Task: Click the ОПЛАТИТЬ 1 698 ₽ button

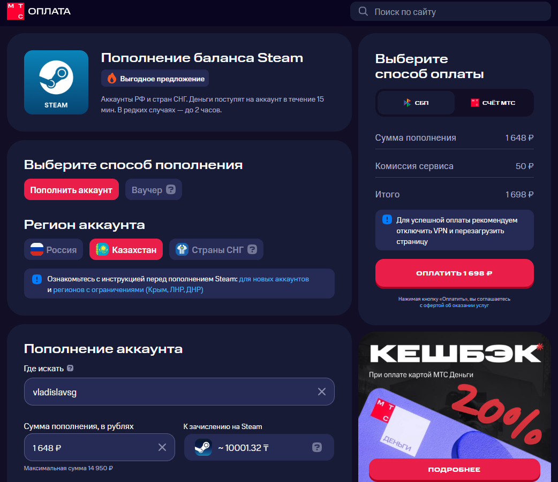Action: click(455, 273)
